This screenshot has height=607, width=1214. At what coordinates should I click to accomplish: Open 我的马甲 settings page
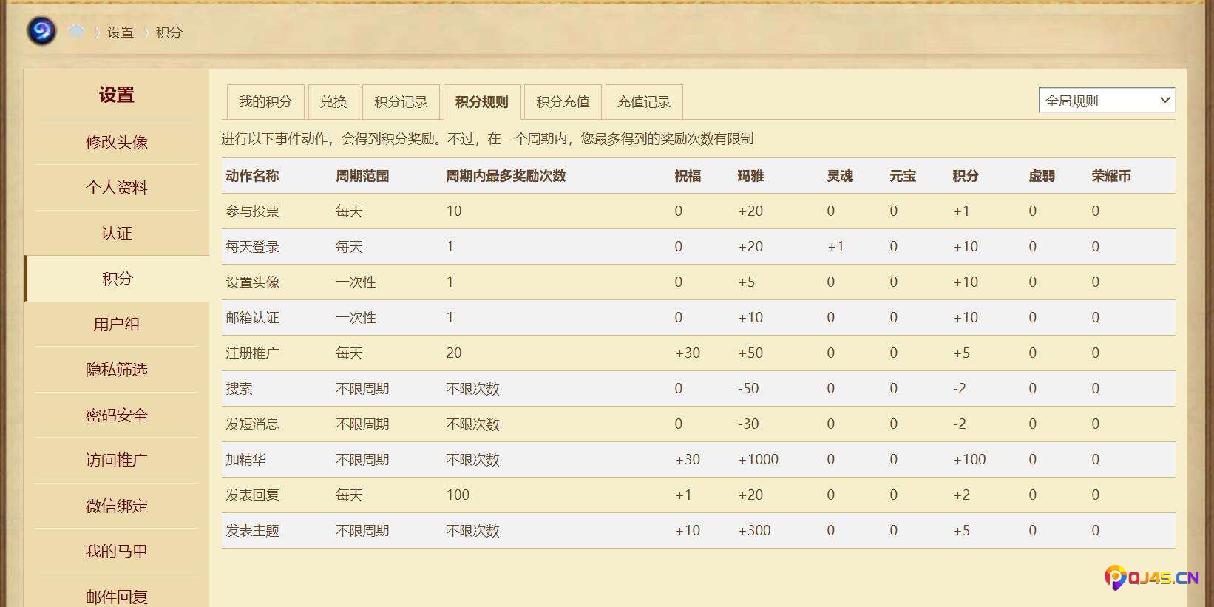(117, 552)
